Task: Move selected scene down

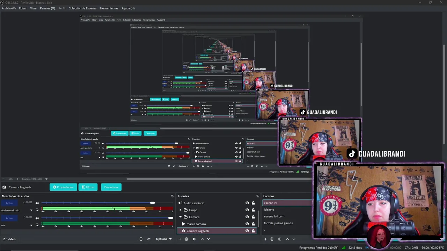Action: click(x=294, y=239)
